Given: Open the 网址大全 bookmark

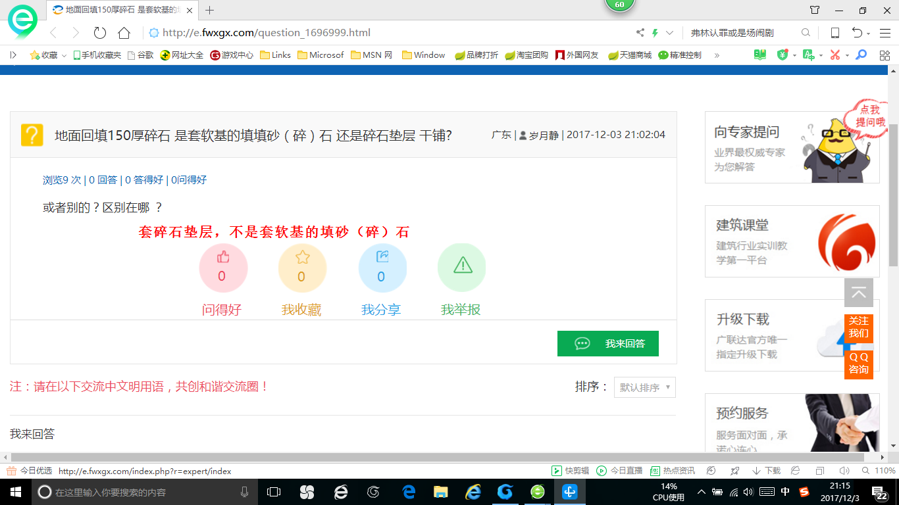Looking at the screenshot, I should [182, 55].
